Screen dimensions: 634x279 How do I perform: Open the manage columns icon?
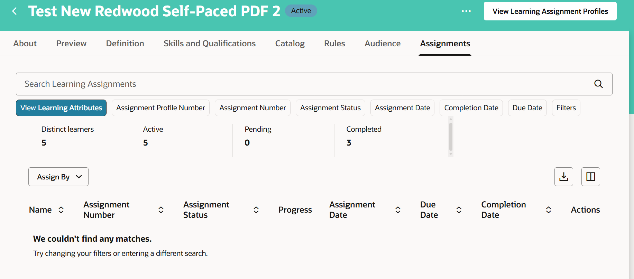(x=591, y=177)
